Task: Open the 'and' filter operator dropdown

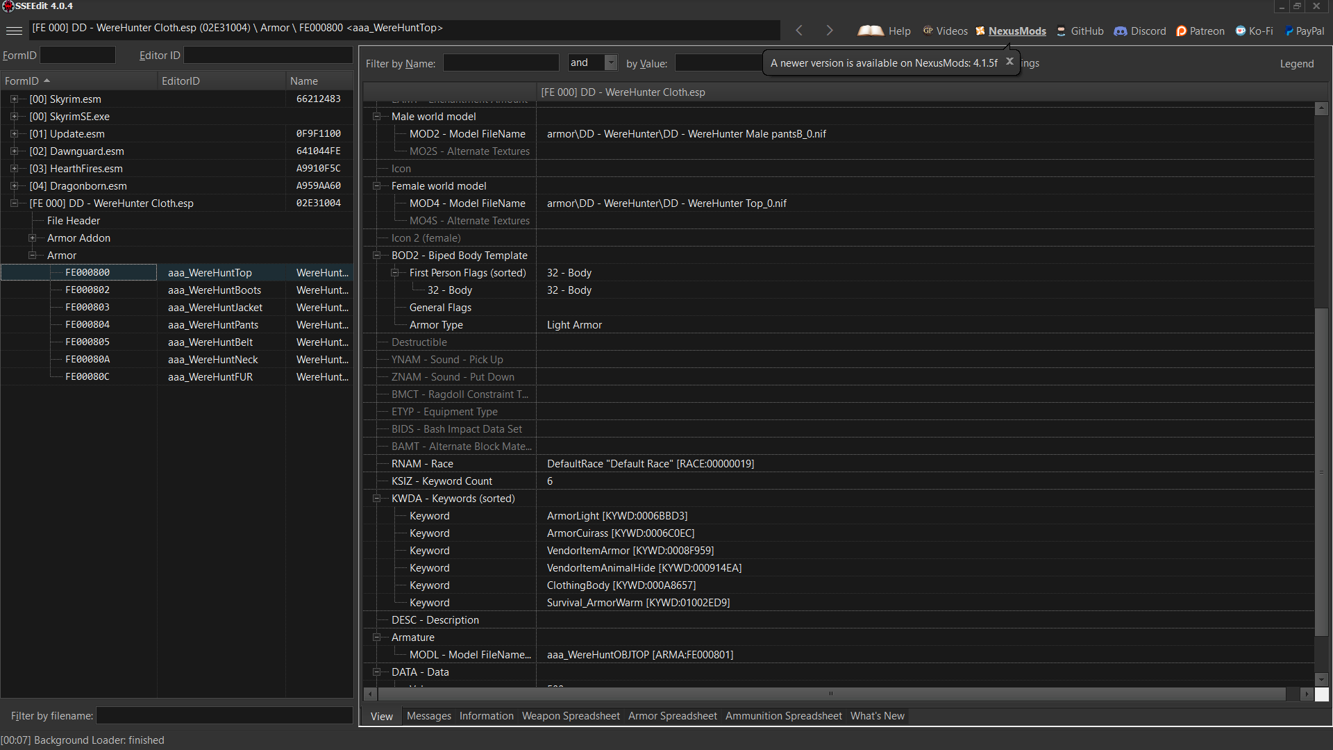Action: point(611,62)
